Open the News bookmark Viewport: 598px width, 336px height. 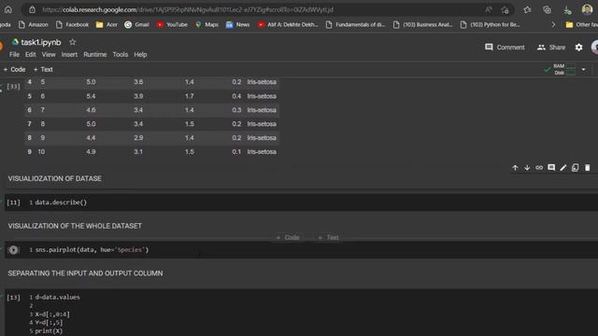(237, 25)
